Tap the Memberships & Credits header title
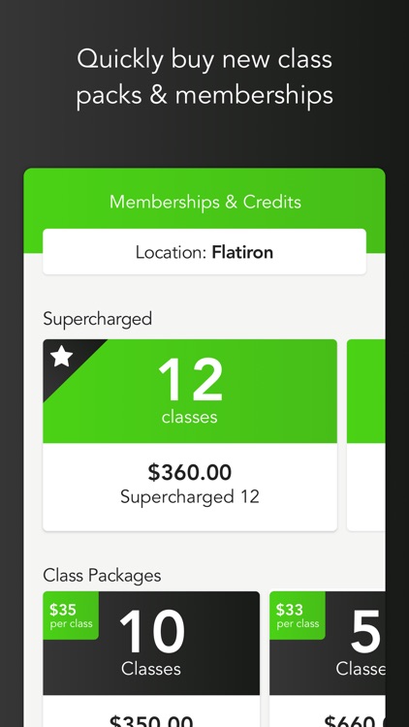Viewport: 409px width, 727px height. click(205, 202)
